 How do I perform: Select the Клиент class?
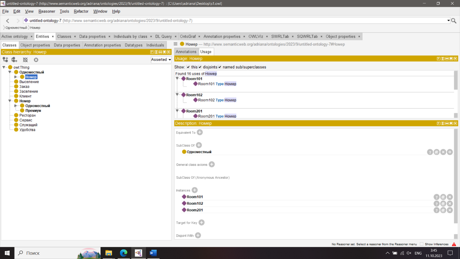(x=25, y=96)
